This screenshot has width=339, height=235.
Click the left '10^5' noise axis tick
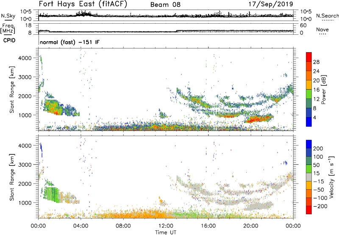point(26,12)
